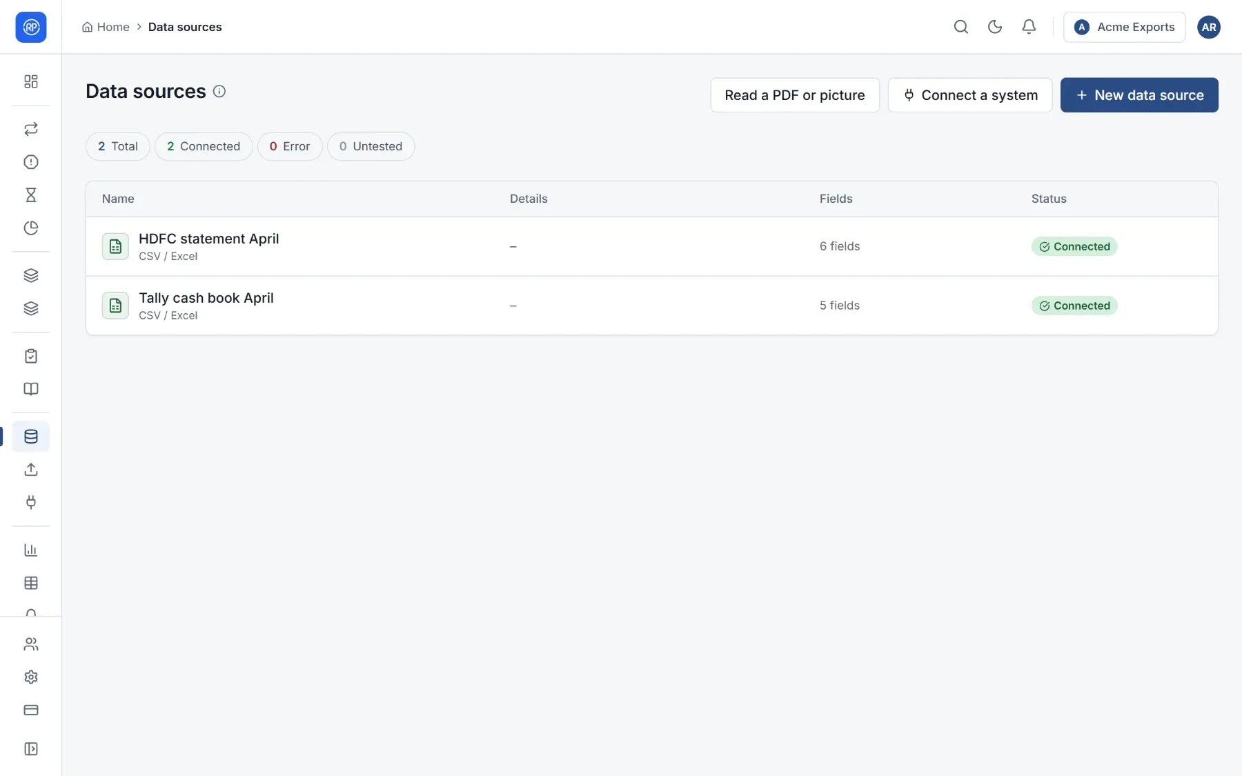Open the settings gear icon in sidebar
The image size is (1242, 776).
pyautogui.click(x=31, y=677)
